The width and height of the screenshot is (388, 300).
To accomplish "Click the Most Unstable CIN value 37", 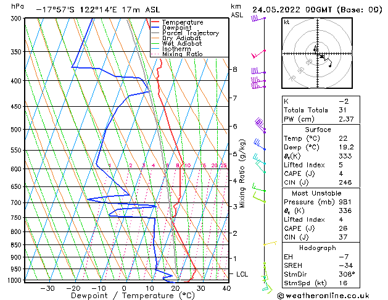I will pos(343,237).
